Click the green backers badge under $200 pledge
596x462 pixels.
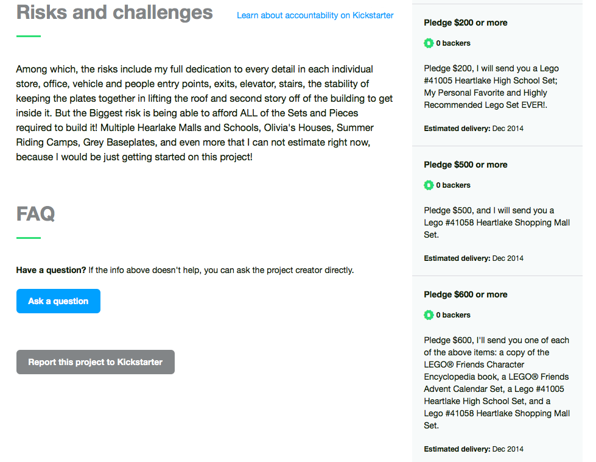pos(429,43)
